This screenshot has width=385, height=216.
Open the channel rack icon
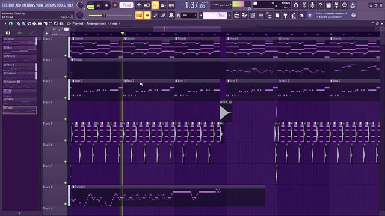click(x=253, y=16)
